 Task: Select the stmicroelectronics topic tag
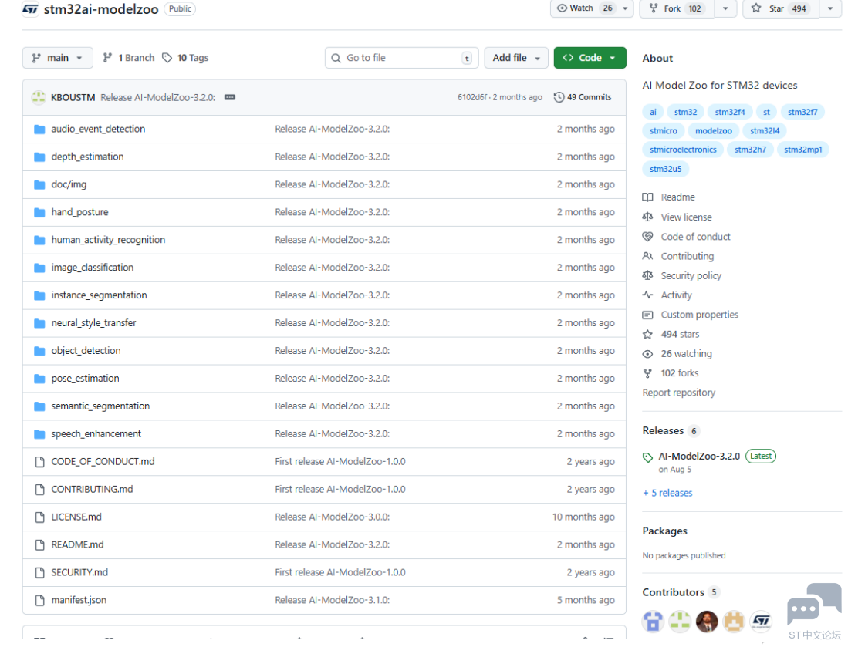click(683, 150)
